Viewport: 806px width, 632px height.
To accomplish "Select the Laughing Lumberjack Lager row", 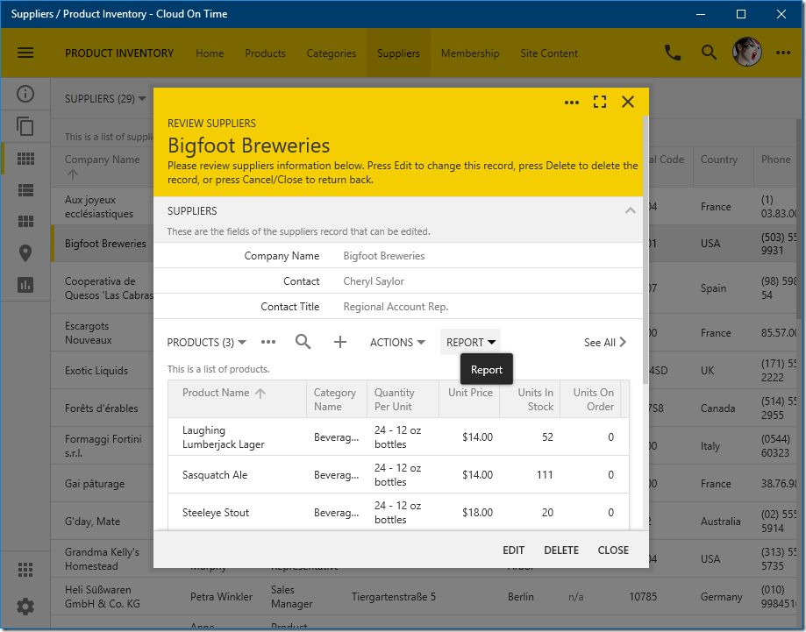I will pyautogui.click(x=398, y=437).
